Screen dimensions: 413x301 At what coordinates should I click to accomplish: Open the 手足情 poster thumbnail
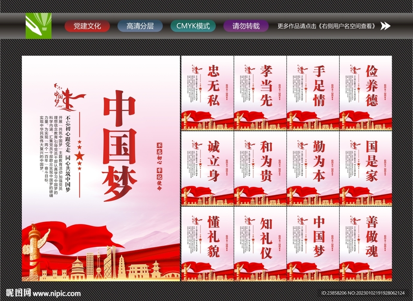(313, 93)
